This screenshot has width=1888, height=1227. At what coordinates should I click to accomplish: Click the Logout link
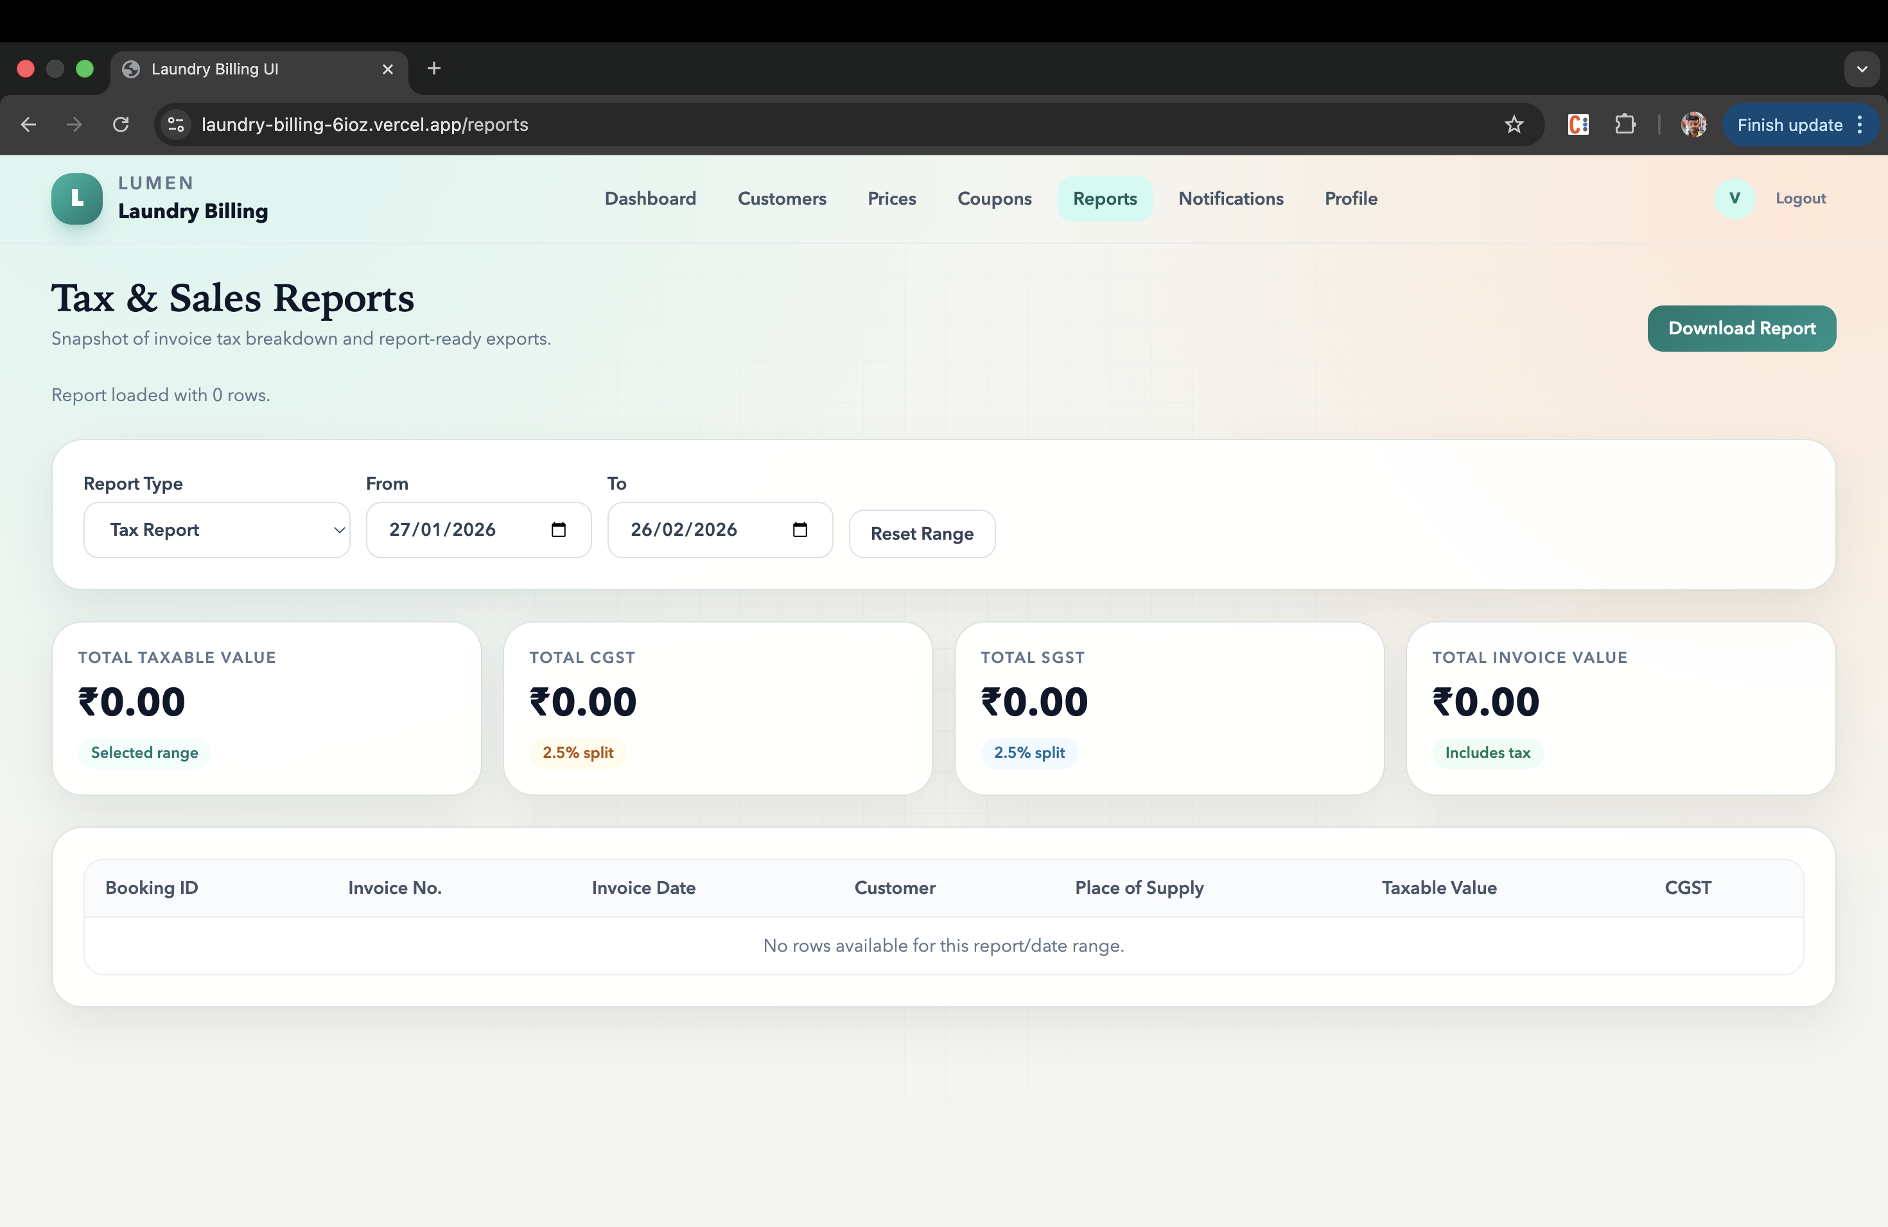[1800, 198]
